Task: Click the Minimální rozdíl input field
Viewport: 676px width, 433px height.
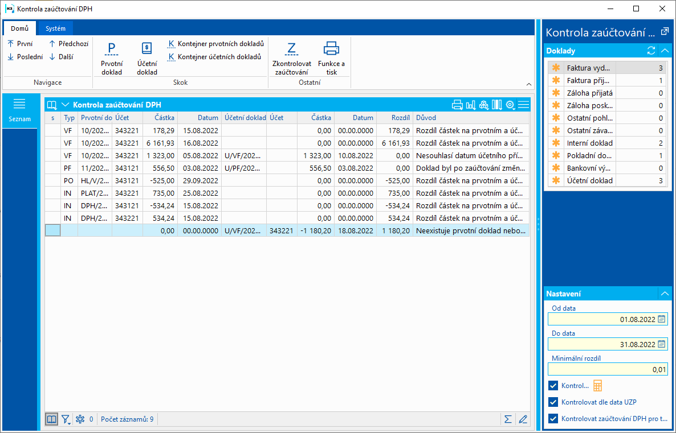Action: point(608,369)
